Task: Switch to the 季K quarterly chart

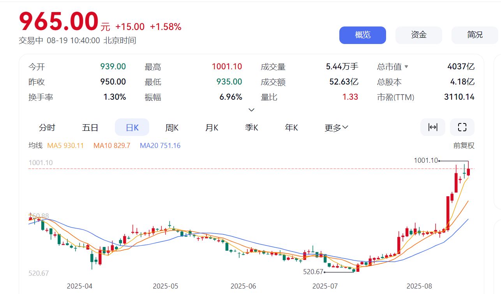Action: tap(251, 127)
